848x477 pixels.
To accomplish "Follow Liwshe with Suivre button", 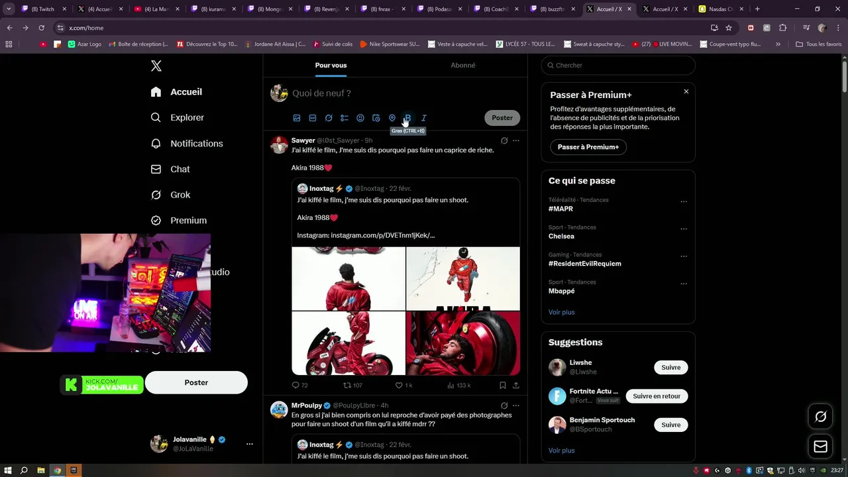I will pos(670,368).
